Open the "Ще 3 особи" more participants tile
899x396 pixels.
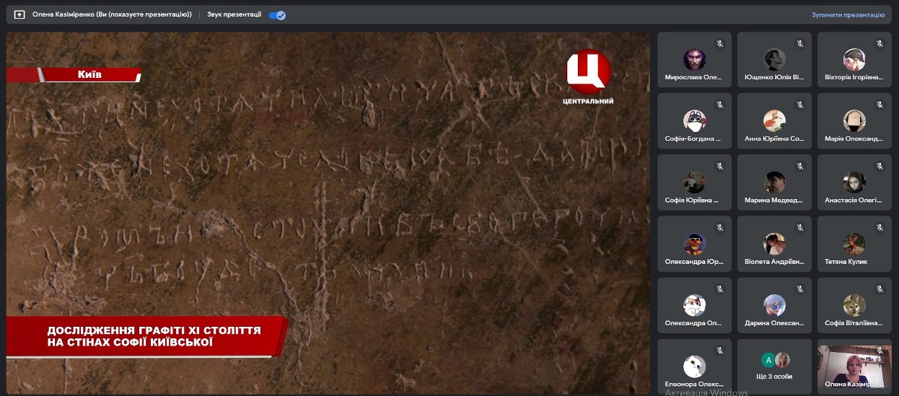(x=774, y=366)
